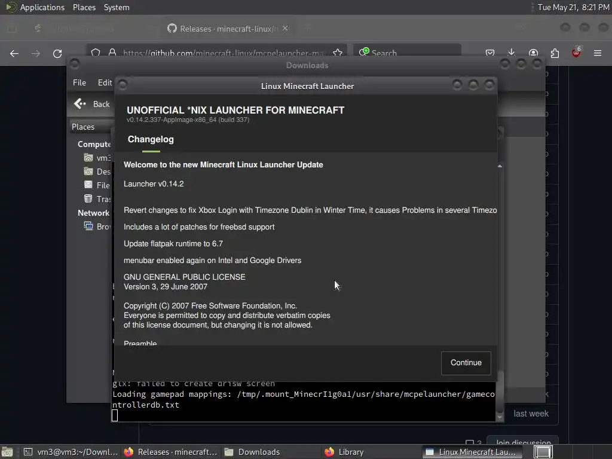612x459 pixels.
Task: Switch to Releases Firefox taskbar entry
Action: coord(170,452)
